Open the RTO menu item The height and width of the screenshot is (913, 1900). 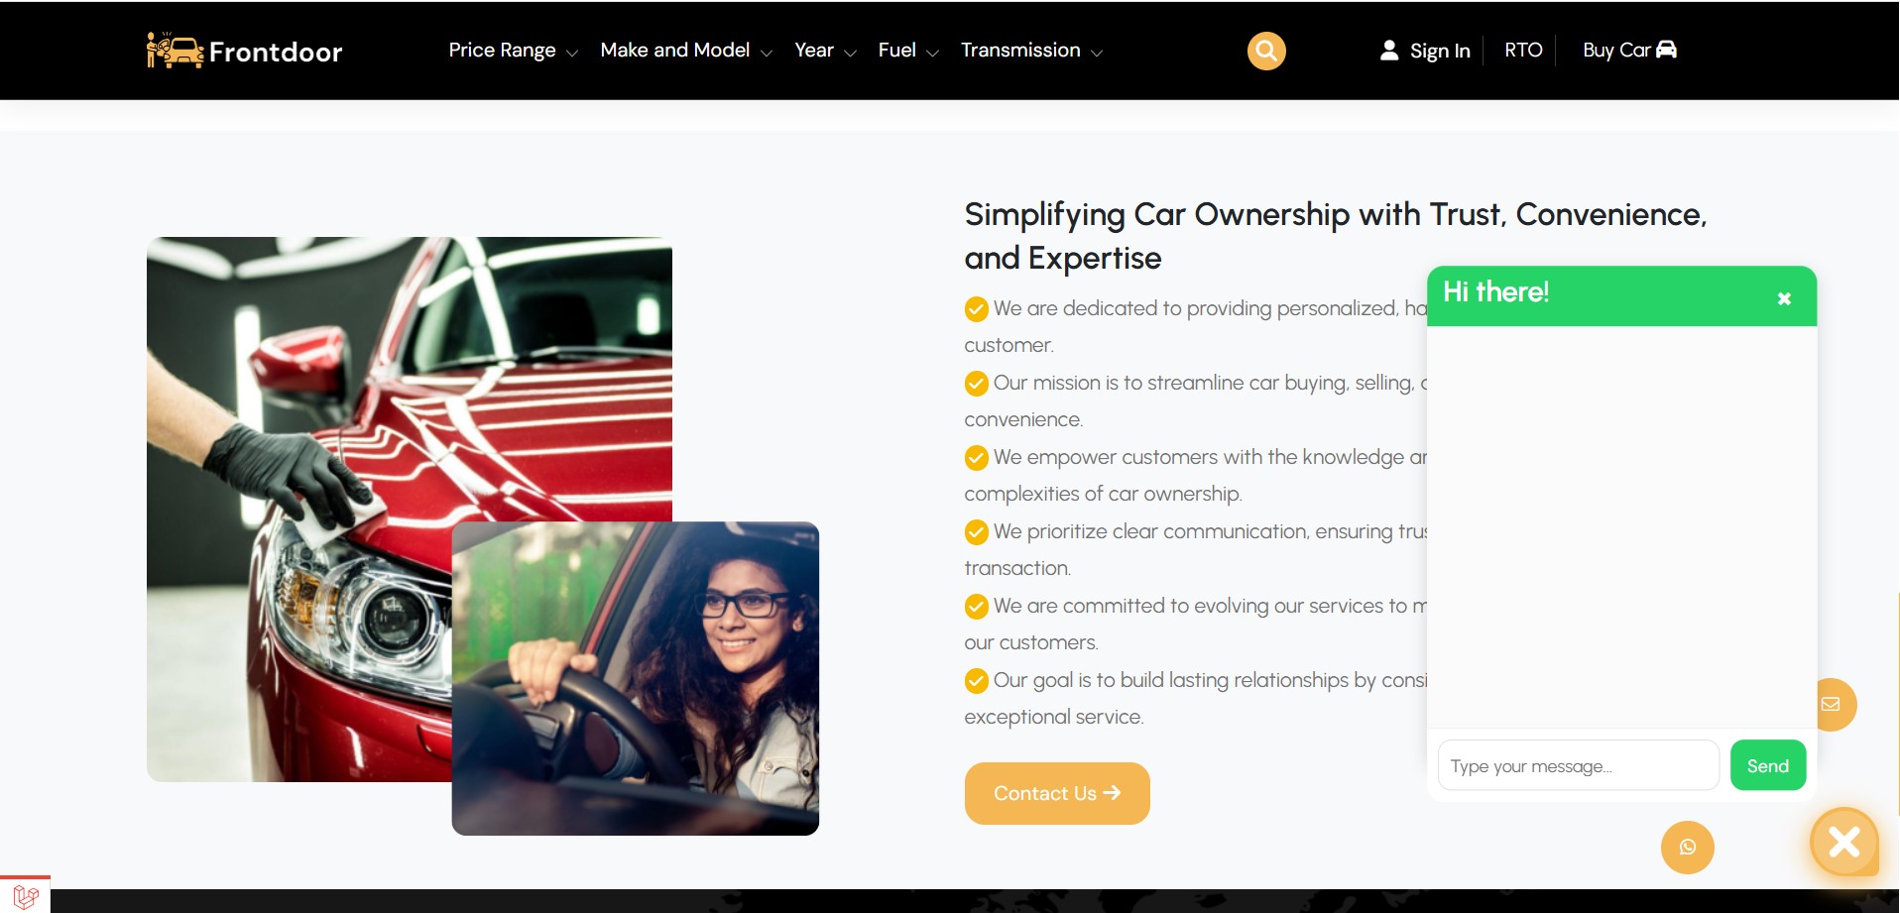coord(1523,50)
